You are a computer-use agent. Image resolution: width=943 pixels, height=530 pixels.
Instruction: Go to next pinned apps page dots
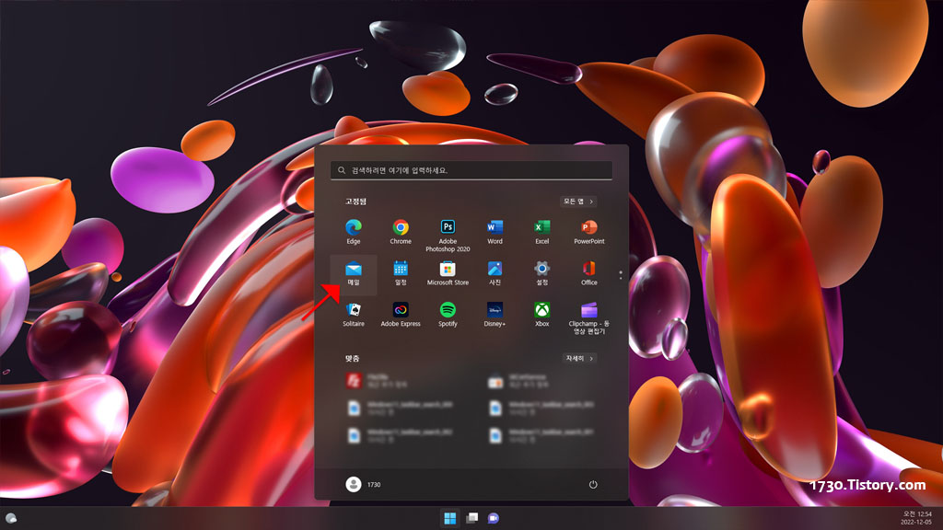[x=621, y=275]
